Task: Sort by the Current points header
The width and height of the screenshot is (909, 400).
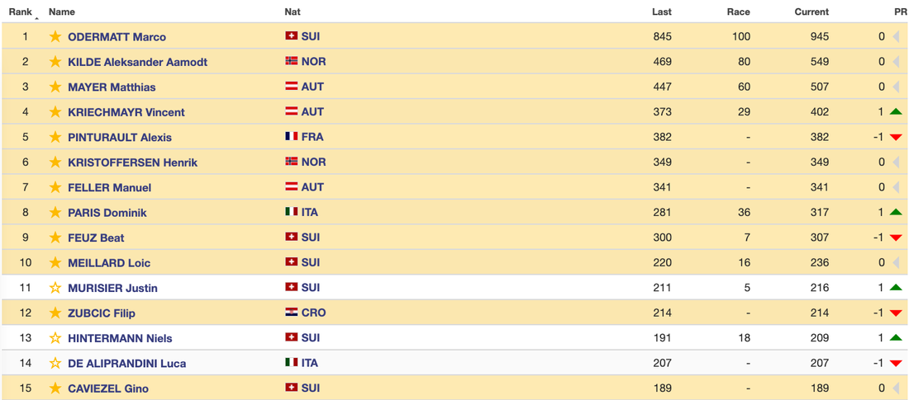Action: 811,12
